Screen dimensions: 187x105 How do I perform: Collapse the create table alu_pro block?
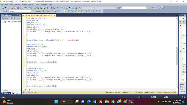pos(26,47)
